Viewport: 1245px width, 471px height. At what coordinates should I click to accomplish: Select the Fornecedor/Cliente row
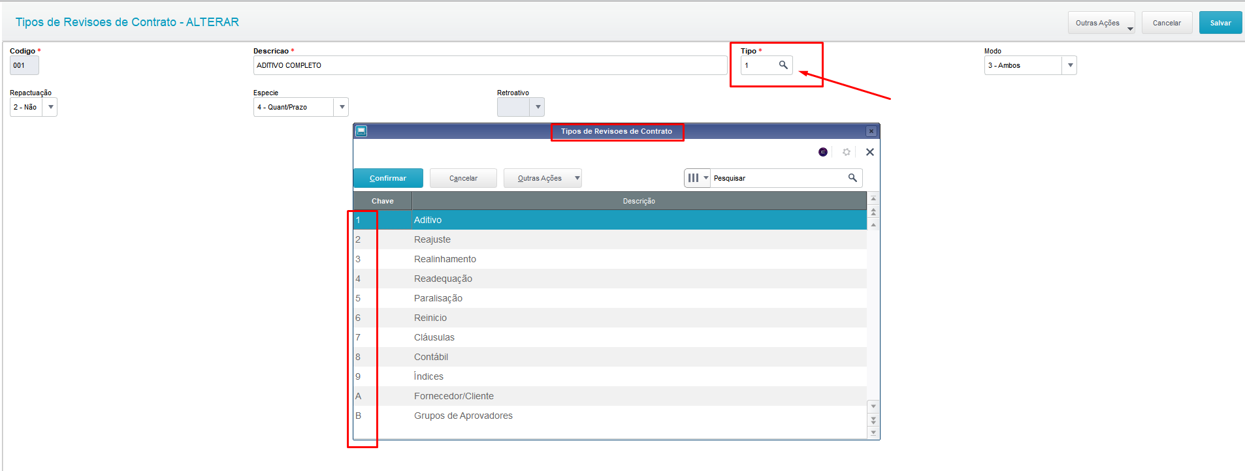[610, 396]
